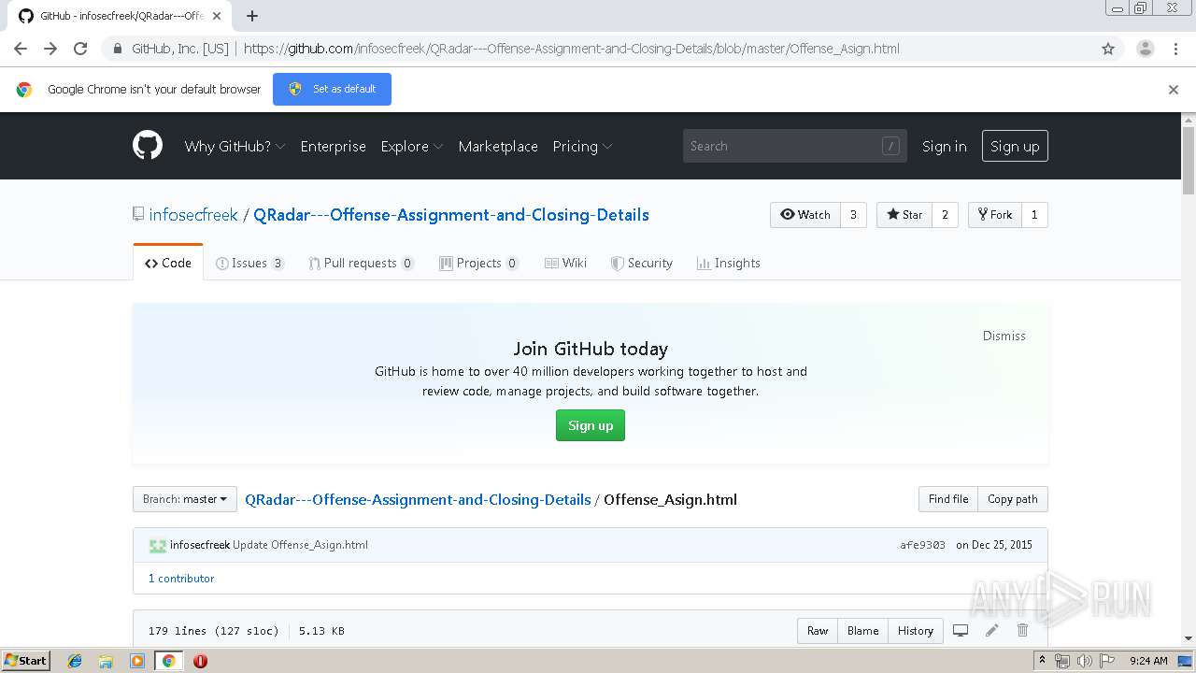Open file History

coord(916,631)
